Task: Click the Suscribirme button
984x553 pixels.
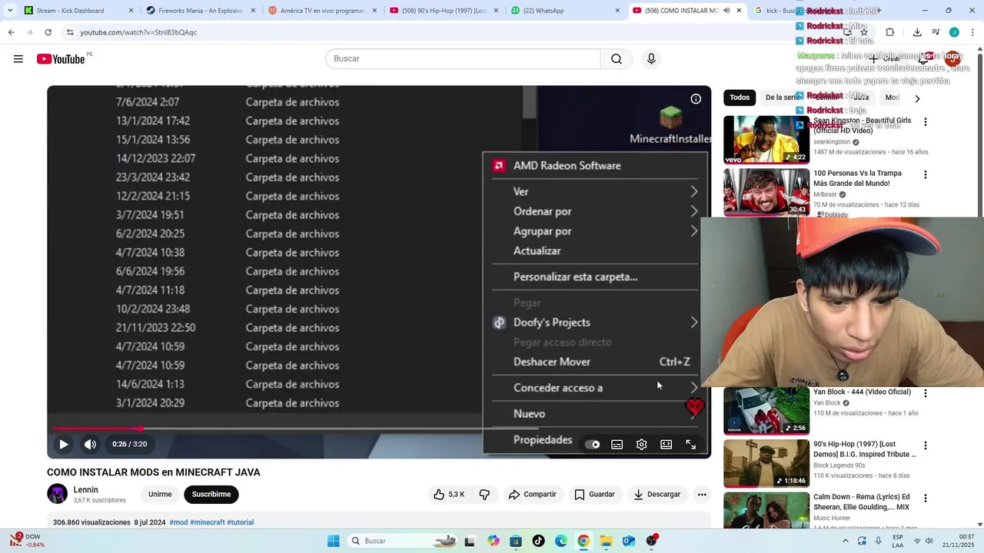Action: pyautogui.click(x=211, y=495)
